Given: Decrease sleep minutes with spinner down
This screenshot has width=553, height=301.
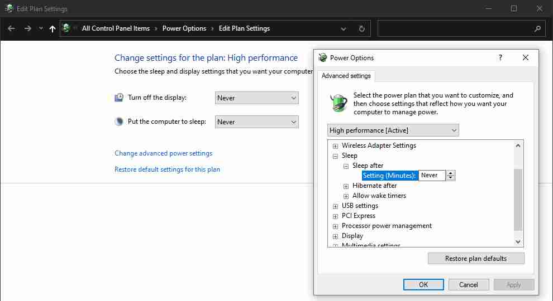Looking at the screenshot, I should coord(450,178).
